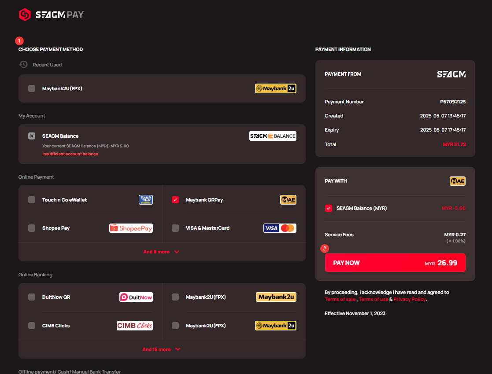Click the 'Effective November 1, 2023' text

(x=355, y=313)
